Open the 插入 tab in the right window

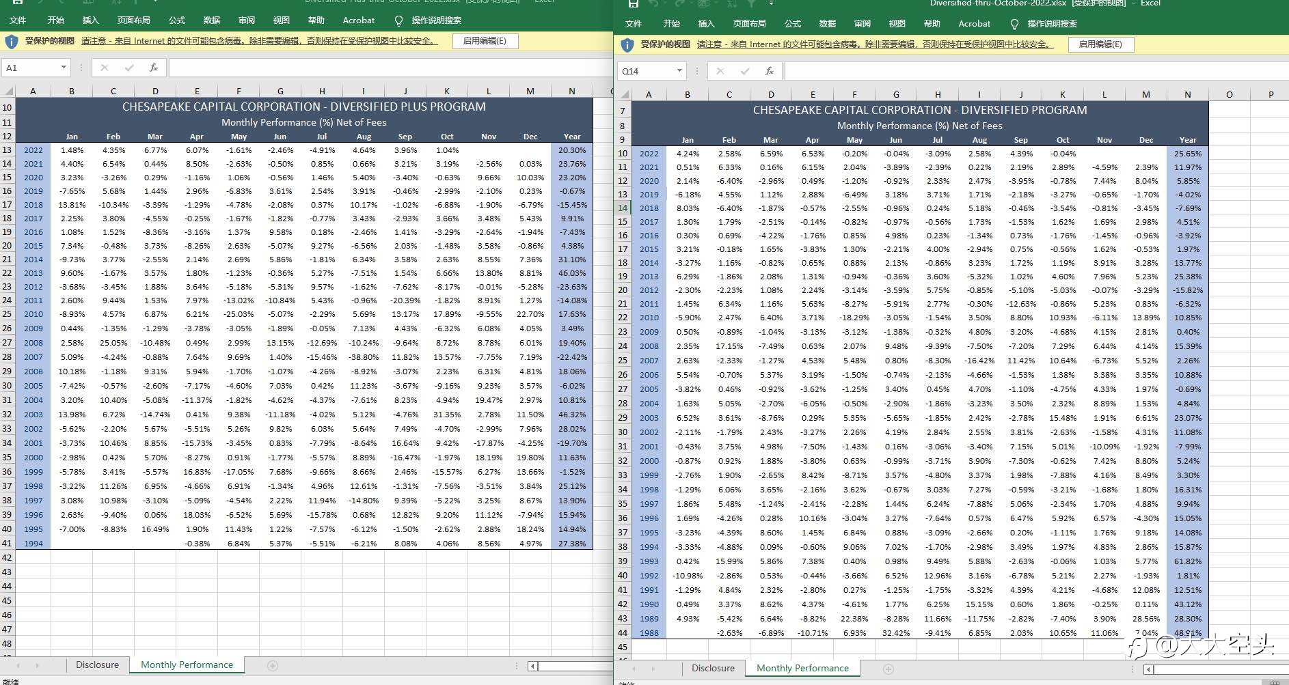coord(707,24)
